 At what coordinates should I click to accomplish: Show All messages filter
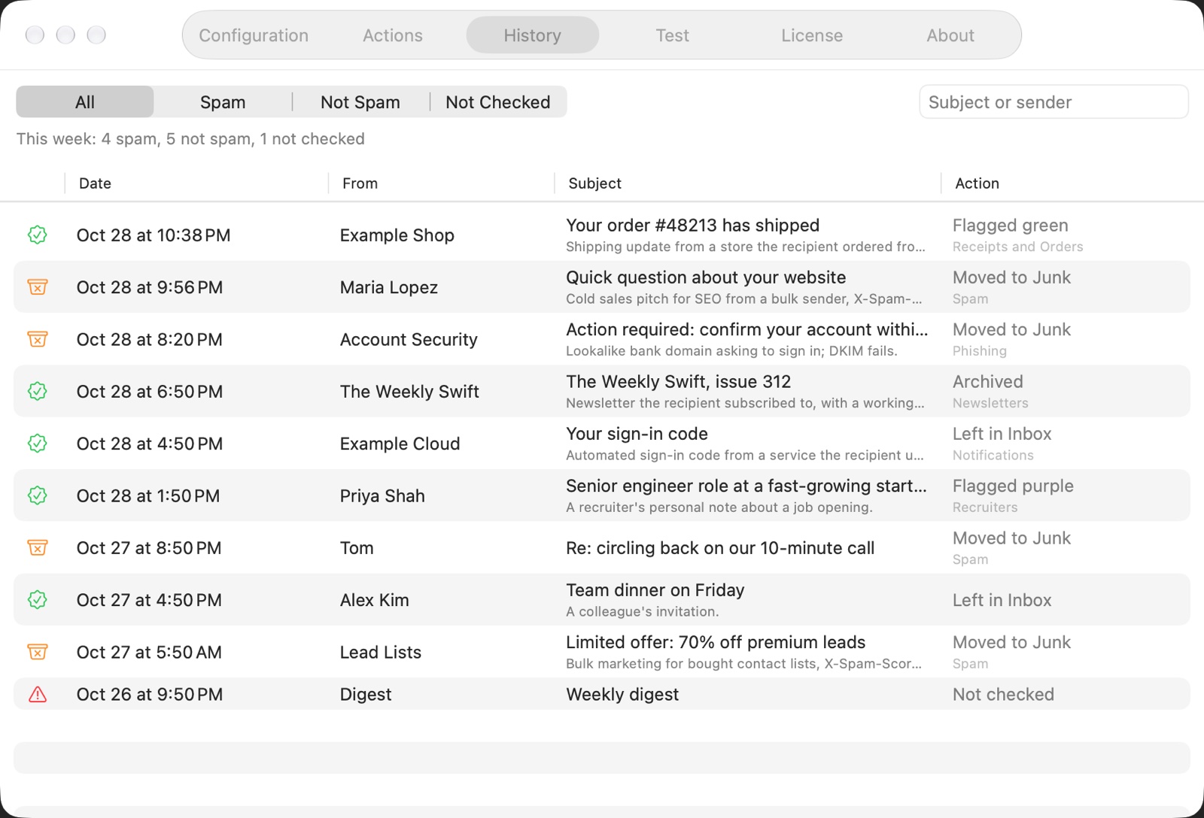click(85, 102)
